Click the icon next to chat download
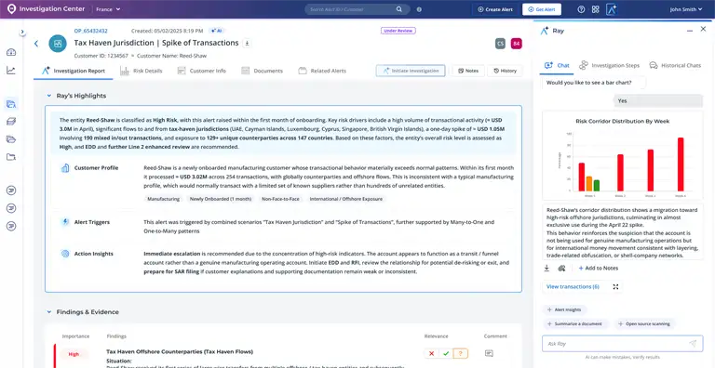715x368 pixels. click(561, 269)
